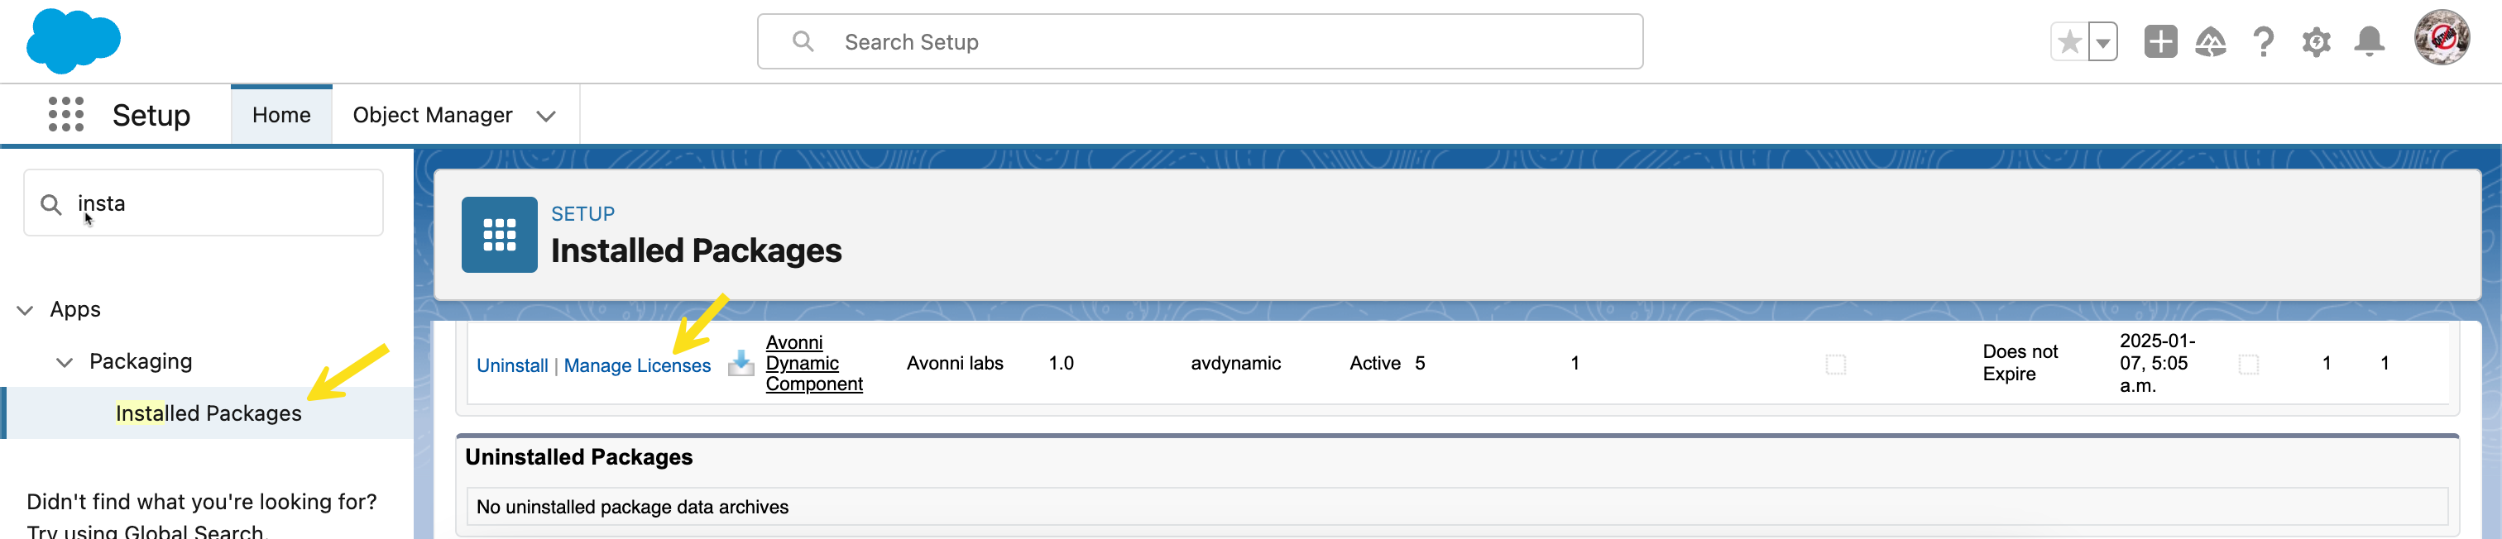Image resolution: width=2502 pixels, height=539 pixels.
Task: Toggle the checkbox left of Does not Expire
Action: 1835,365
